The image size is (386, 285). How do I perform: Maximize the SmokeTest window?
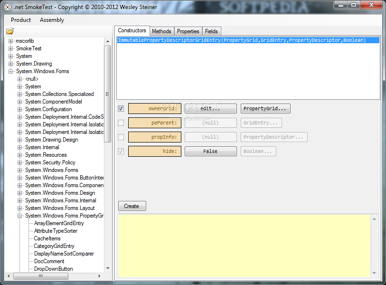coord(354,5)
